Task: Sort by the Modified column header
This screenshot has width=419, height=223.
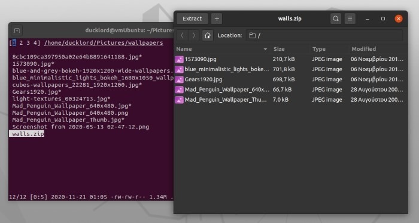Action: pos(378,49)
